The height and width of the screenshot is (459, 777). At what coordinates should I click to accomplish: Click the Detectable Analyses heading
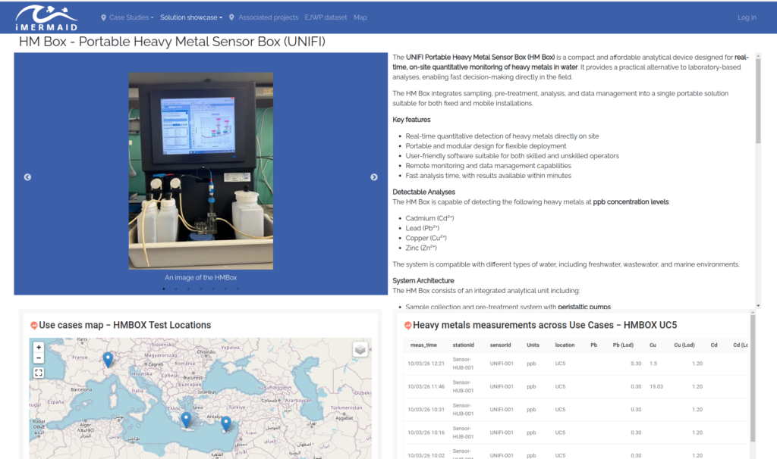pyautogui.click(x=423, y=192)
